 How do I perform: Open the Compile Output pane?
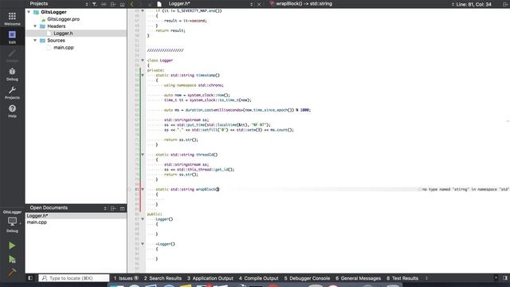pyautogui.click(x=258, y=278)
